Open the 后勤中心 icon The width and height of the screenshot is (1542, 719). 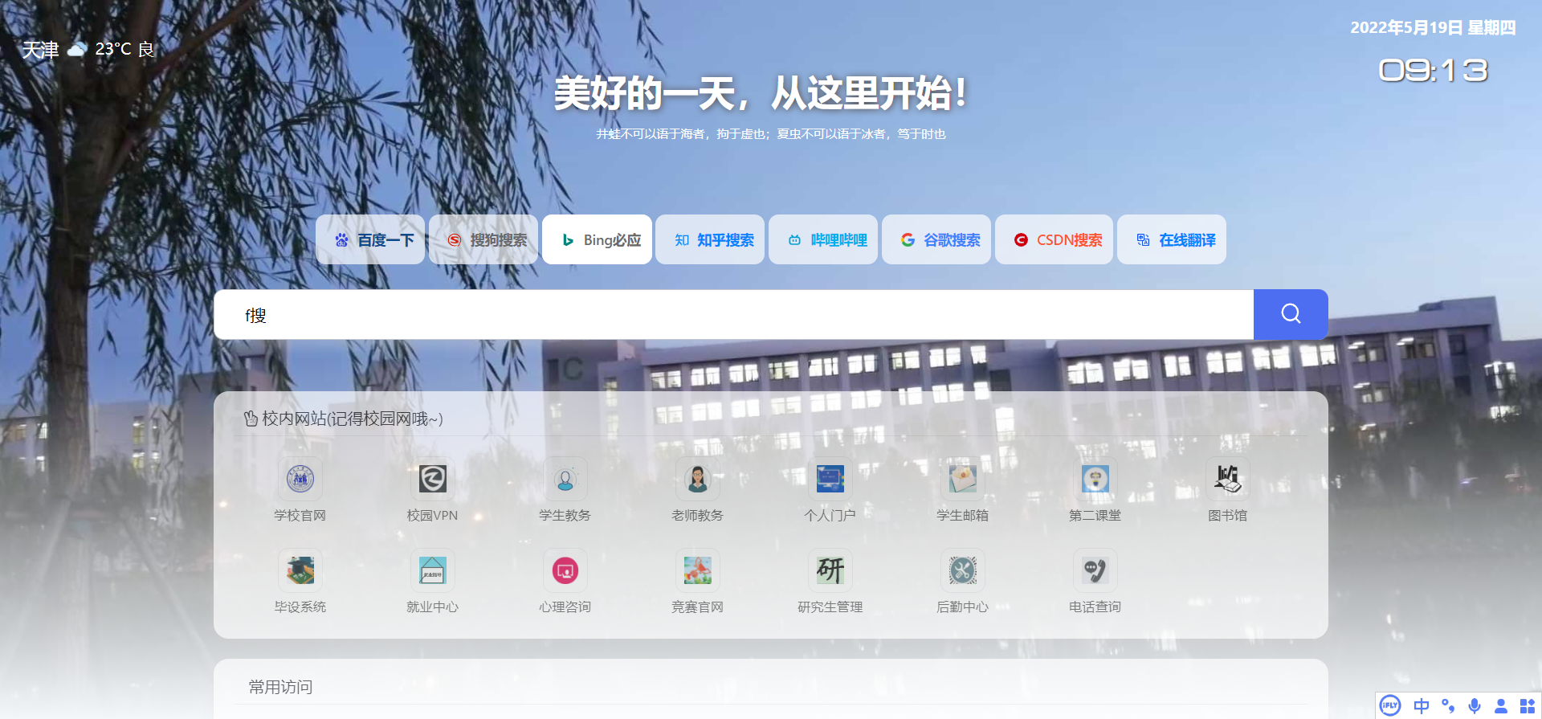[x=963, y=570]
